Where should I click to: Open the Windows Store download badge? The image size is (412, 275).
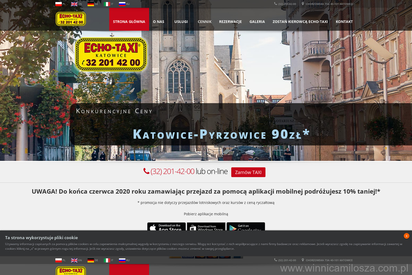click(x=206, y=227)
